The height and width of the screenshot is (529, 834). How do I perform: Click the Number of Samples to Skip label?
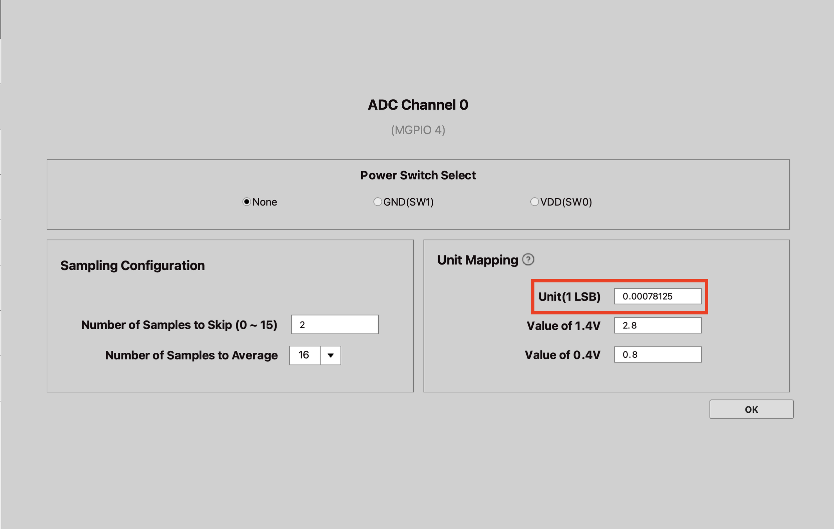click(x=179, y=325)
